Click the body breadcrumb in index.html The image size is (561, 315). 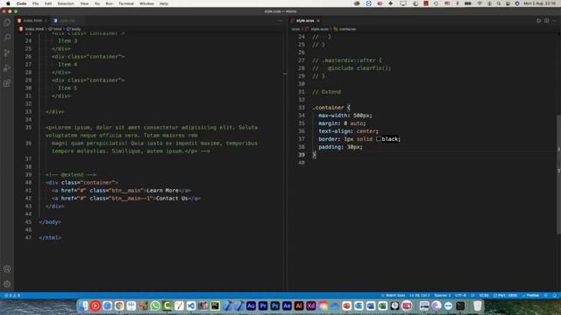tap(74, 29)
